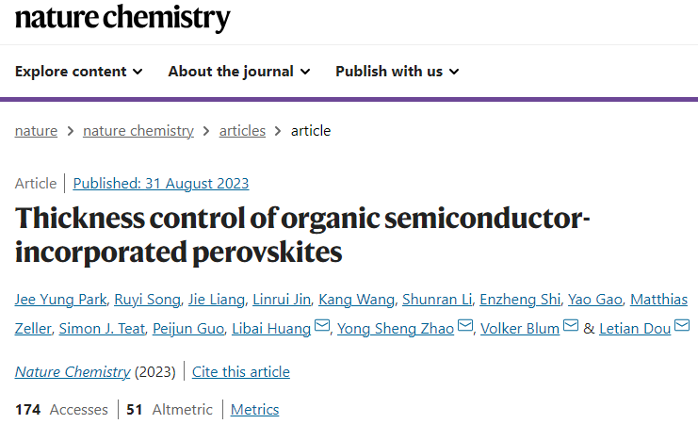698x424 pixels.
Task: Select author Kang Wang
Action: coord(357,300)
